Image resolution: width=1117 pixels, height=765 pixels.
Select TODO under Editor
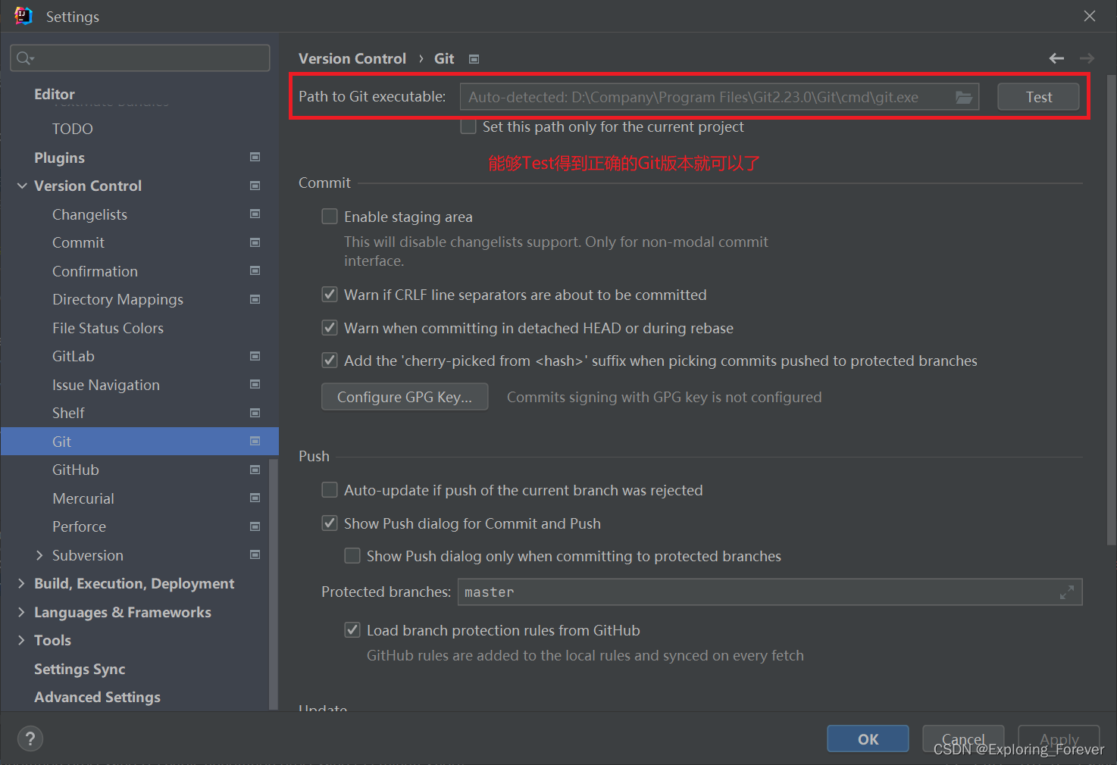click(x=73, y=129)
